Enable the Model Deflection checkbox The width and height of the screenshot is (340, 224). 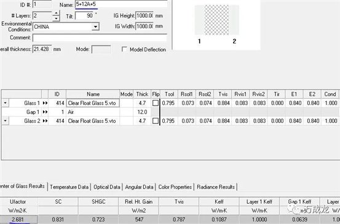click(124, 49)
